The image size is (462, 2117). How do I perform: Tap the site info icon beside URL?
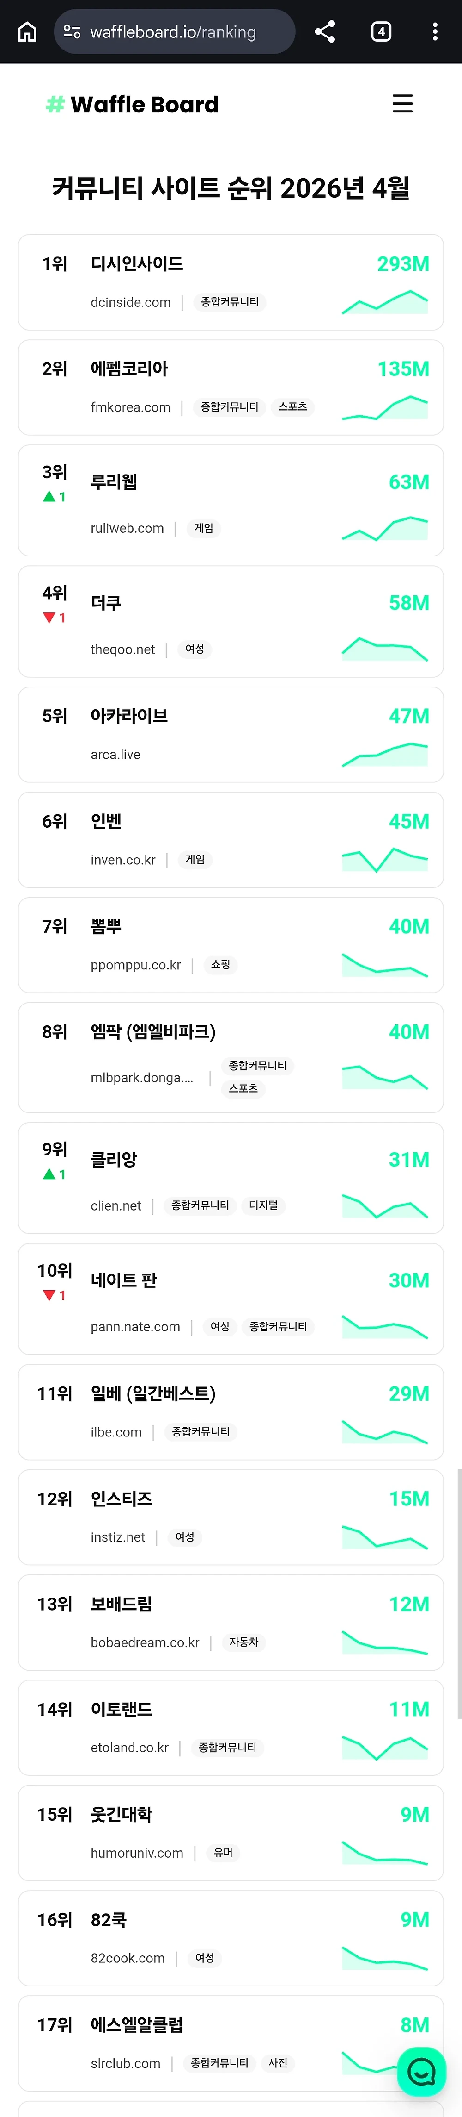[x=72, y=32]
